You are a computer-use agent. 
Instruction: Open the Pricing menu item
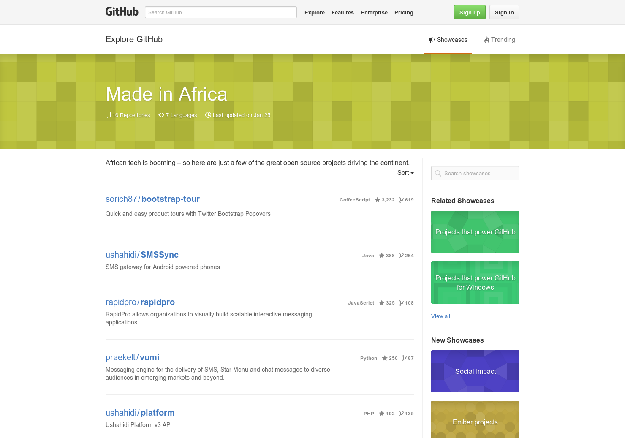pos(404,13)
